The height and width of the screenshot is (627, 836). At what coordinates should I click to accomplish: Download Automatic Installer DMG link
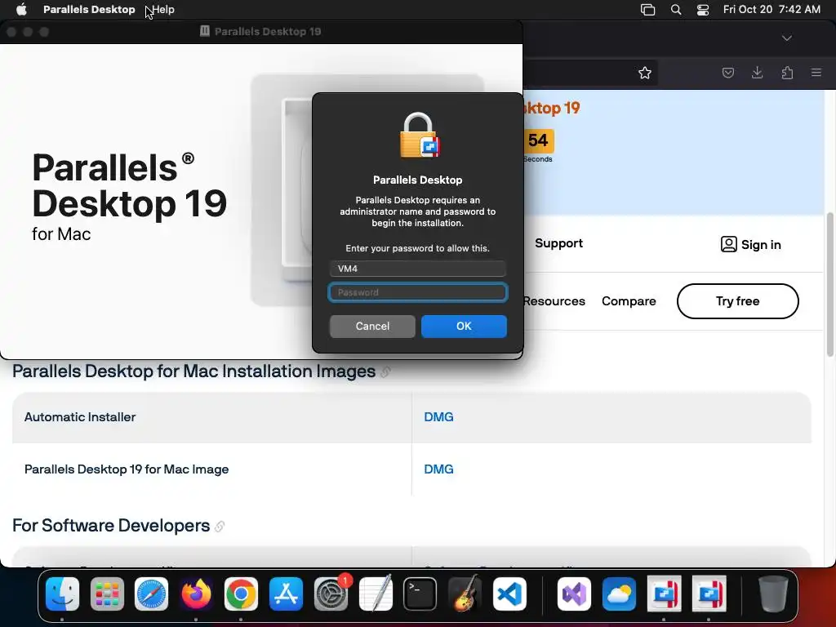438,417
